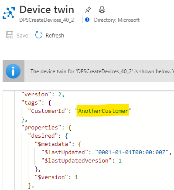Click the "desired" key
Screen dimensions: 174x190
tap(43, 136)
